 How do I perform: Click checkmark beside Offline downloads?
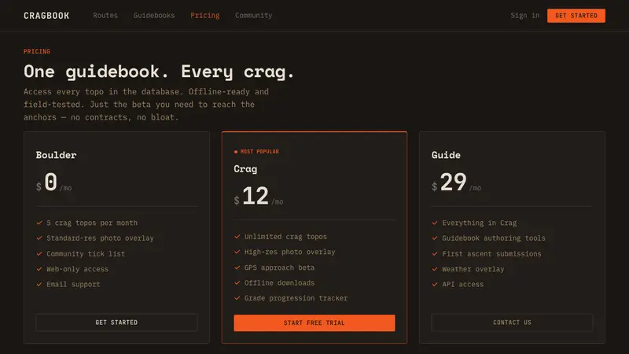click(237, 282)
